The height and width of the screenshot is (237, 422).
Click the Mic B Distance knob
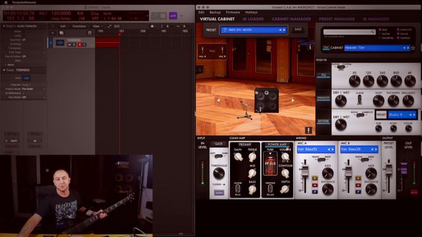click(371, 190)
